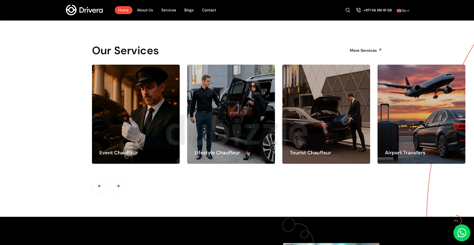Image resolution: width=474 pixels, height=245 pixels.
Task: Call the +971 56 391 81 08 number
Action: 377,10
